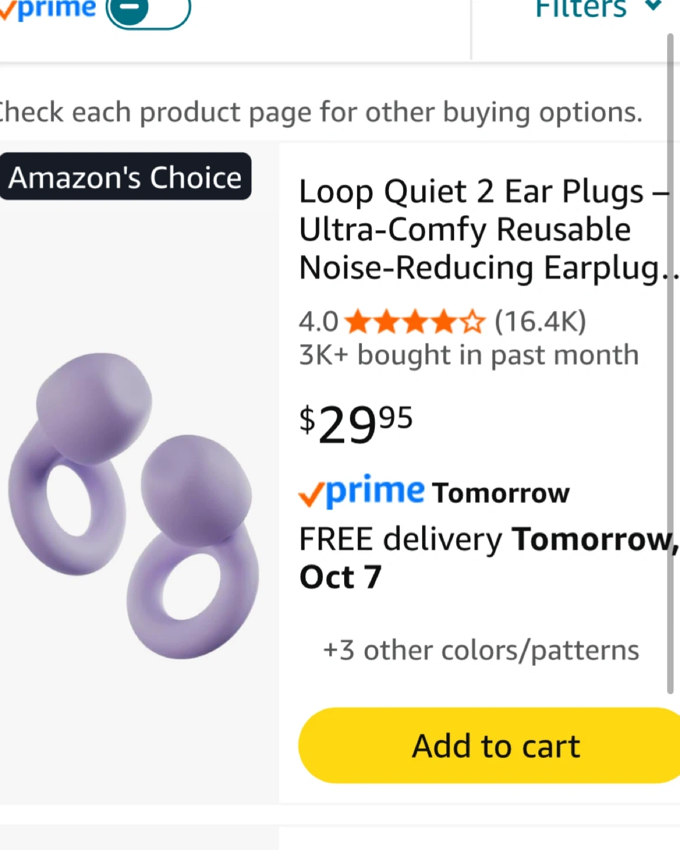Click the chevron arrow next to Filters
This screenshot has height=850, width=680.
(653, 6)
